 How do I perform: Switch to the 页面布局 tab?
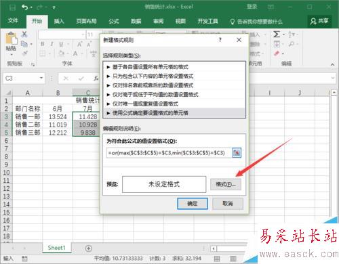click(86, 21)
